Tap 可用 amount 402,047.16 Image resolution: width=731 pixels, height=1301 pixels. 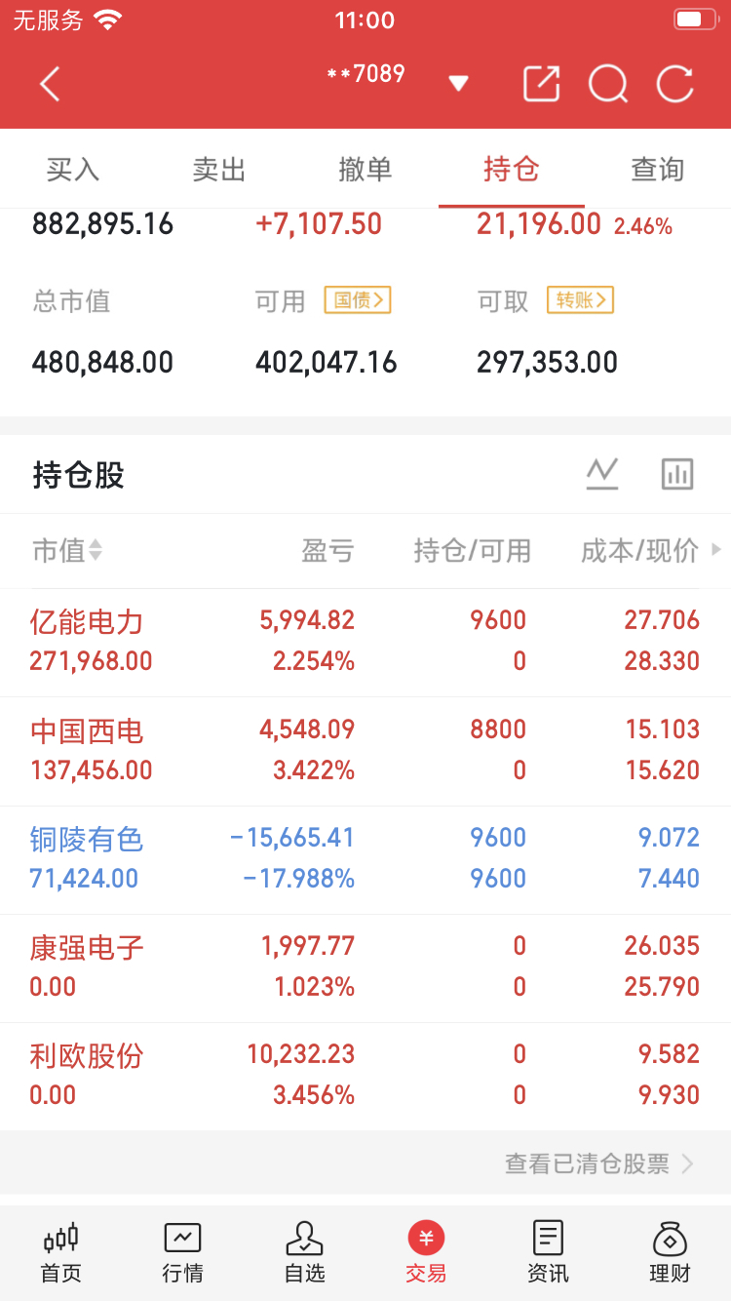click(x=327, y=363)
